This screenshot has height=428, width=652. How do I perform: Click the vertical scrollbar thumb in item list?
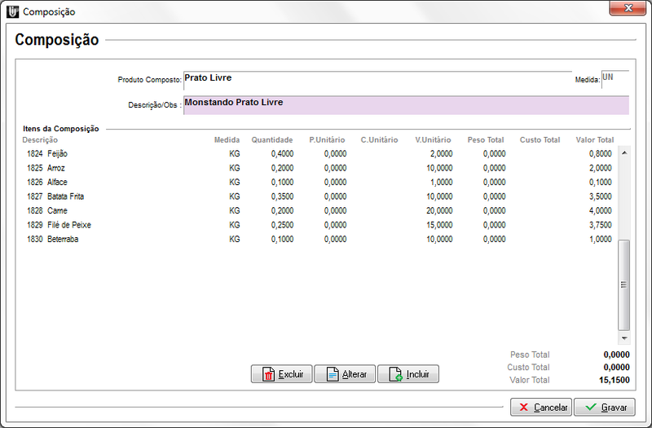pos(624,284)
